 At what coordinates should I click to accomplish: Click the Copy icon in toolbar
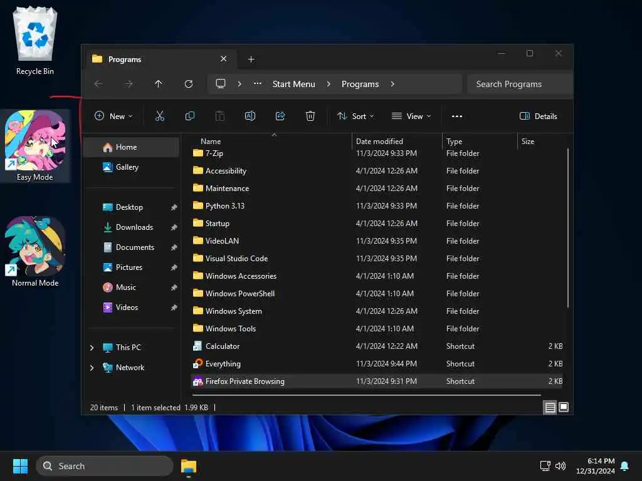pos(190,116)
